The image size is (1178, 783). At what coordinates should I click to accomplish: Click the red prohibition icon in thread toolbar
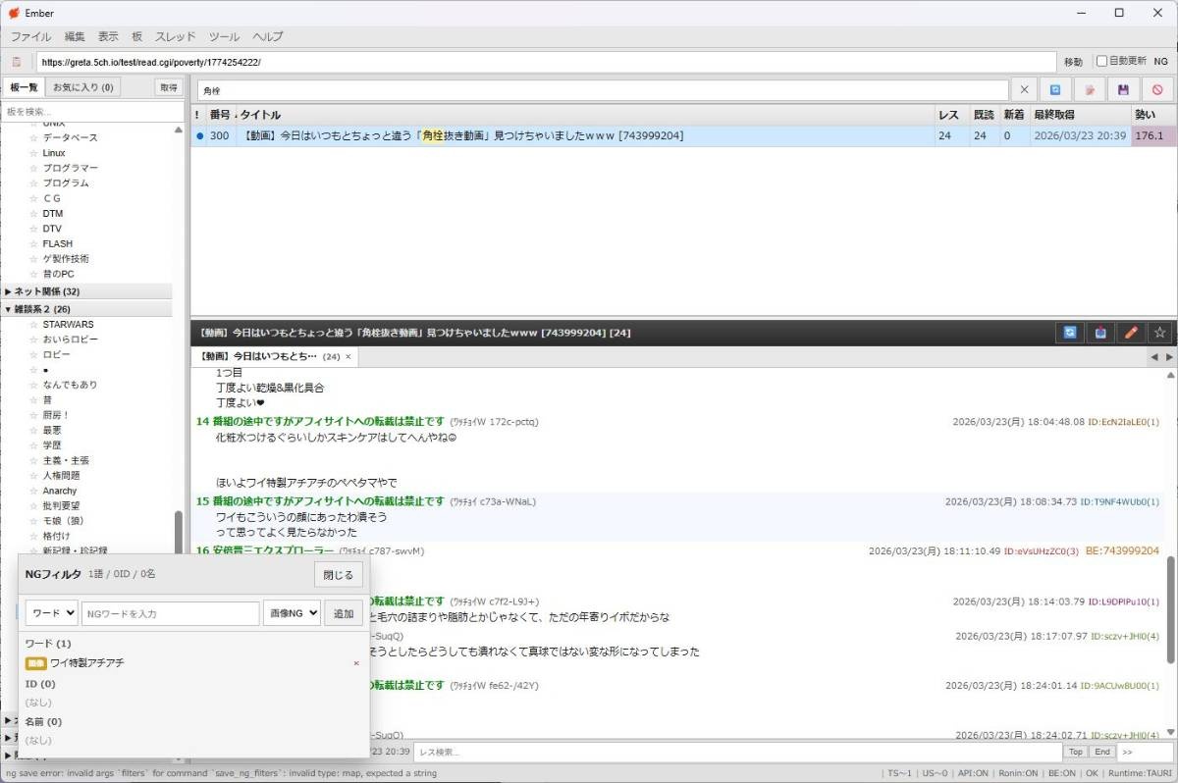pos(1156,90)
